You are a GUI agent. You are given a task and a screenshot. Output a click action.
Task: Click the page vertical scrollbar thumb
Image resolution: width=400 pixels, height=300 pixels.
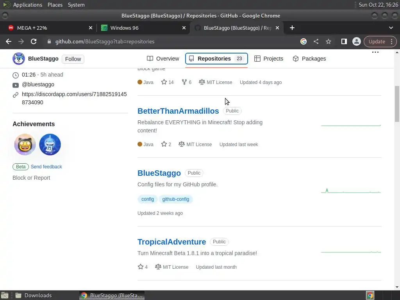click(397, 104)
